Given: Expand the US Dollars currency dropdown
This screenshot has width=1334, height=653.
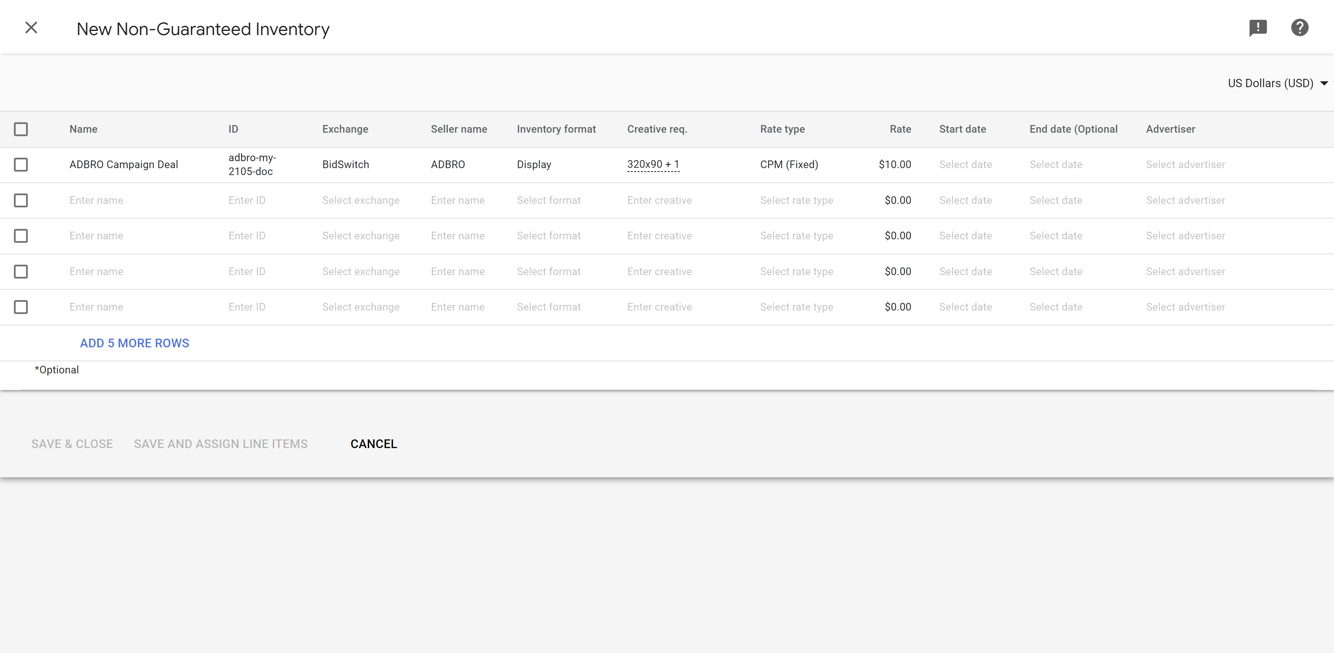Looking at the screenshot, I should (1277, 83).
